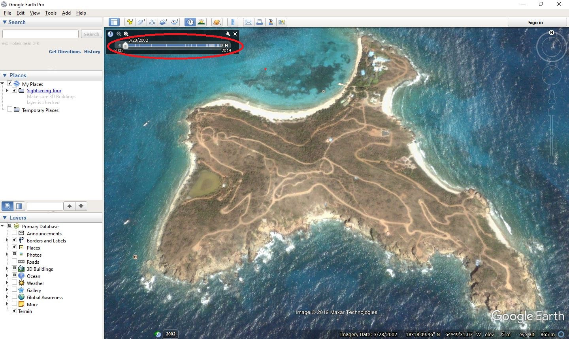
Task: Click the Add Placemark pushpin icon
Action: tap(130, 22)
